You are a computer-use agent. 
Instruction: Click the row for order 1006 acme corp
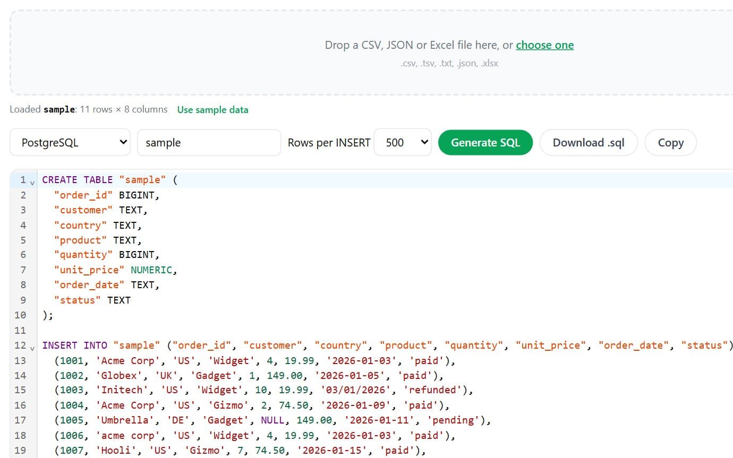pyautogui.click(x=255, y=435)
